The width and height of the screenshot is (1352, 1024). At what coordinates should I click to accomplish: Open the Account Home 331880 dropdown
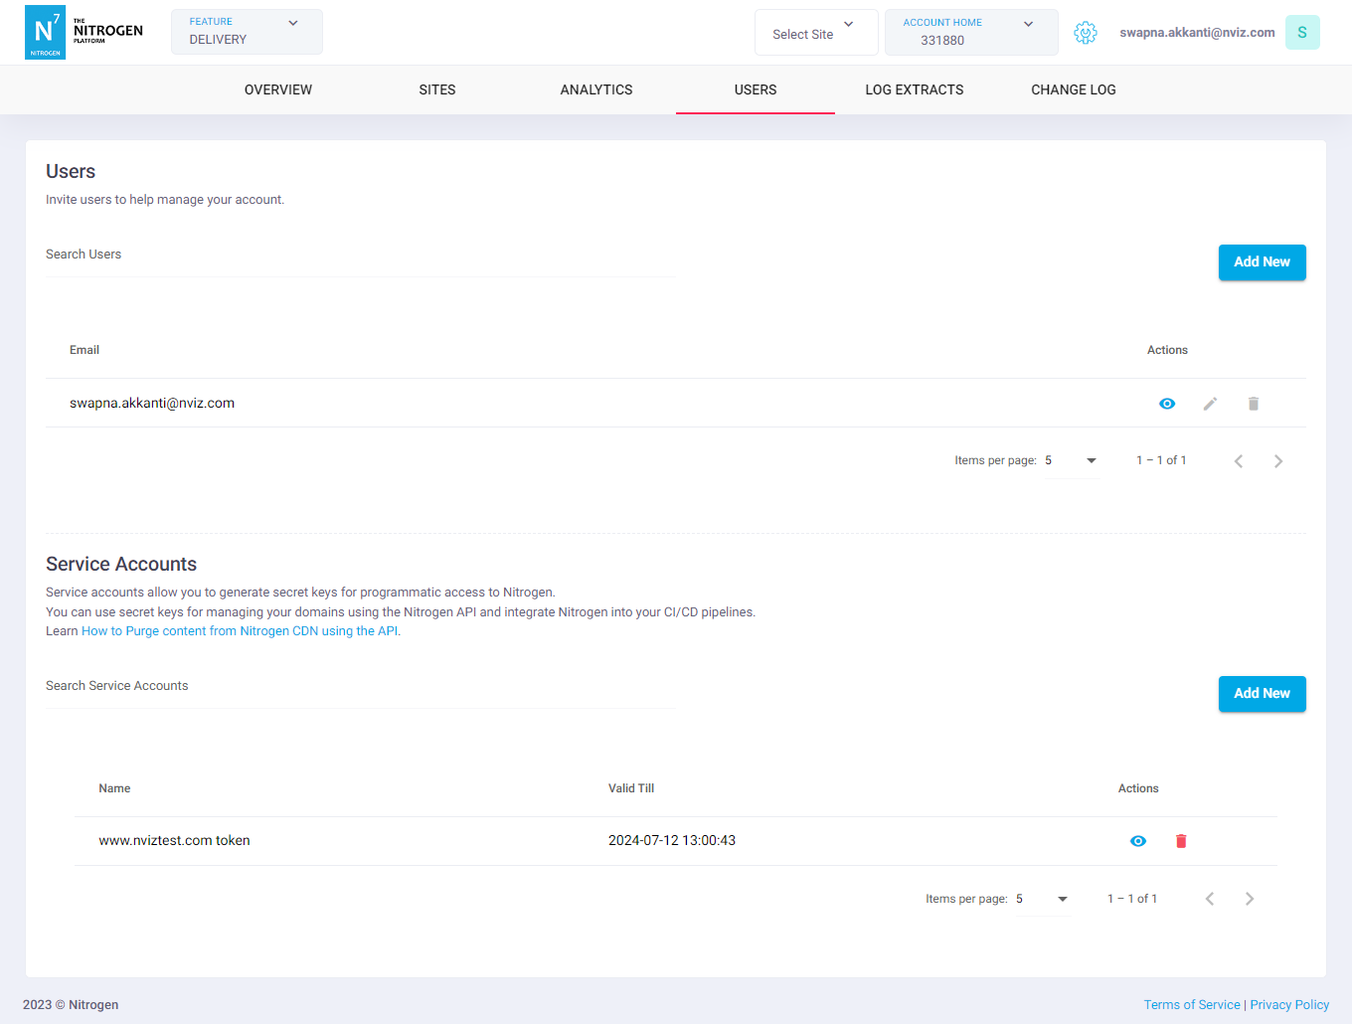[970, 33]
